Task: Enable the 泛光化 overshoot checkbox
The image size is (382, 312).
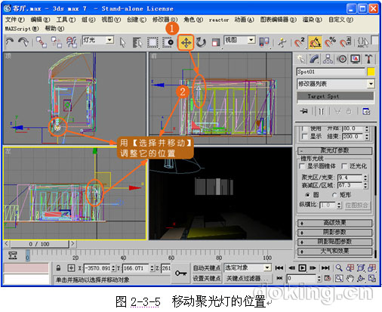Action: (x=344, y=166)
